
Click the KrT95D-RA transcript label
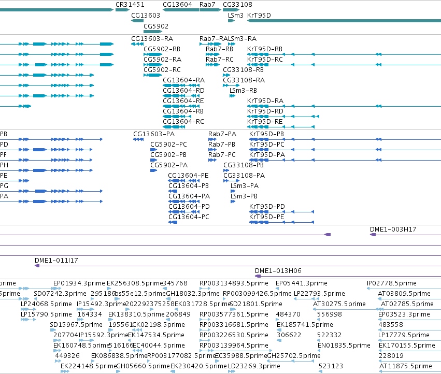point(265,100)
